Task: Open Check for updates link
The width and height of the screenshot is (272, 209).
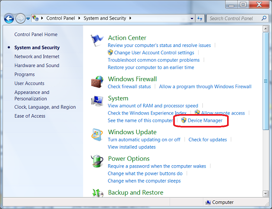Action: (x=207, y=140)
